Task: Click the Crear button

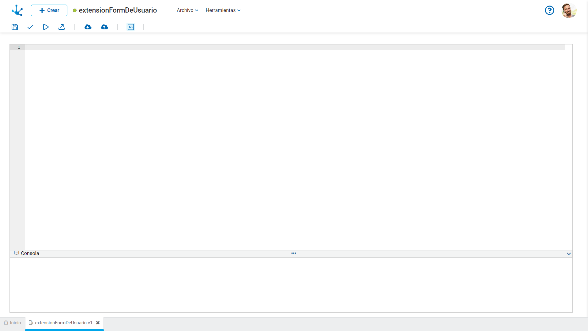Action: [x=49, y=10]
